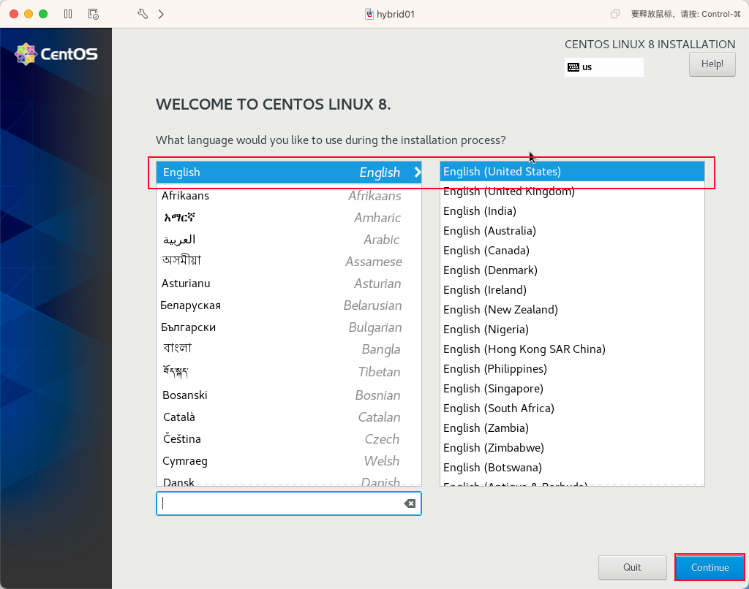Screen dimensions: 749x589
Task: Click the 'us' keyboard layout indicator
Action: pos(603,66)
